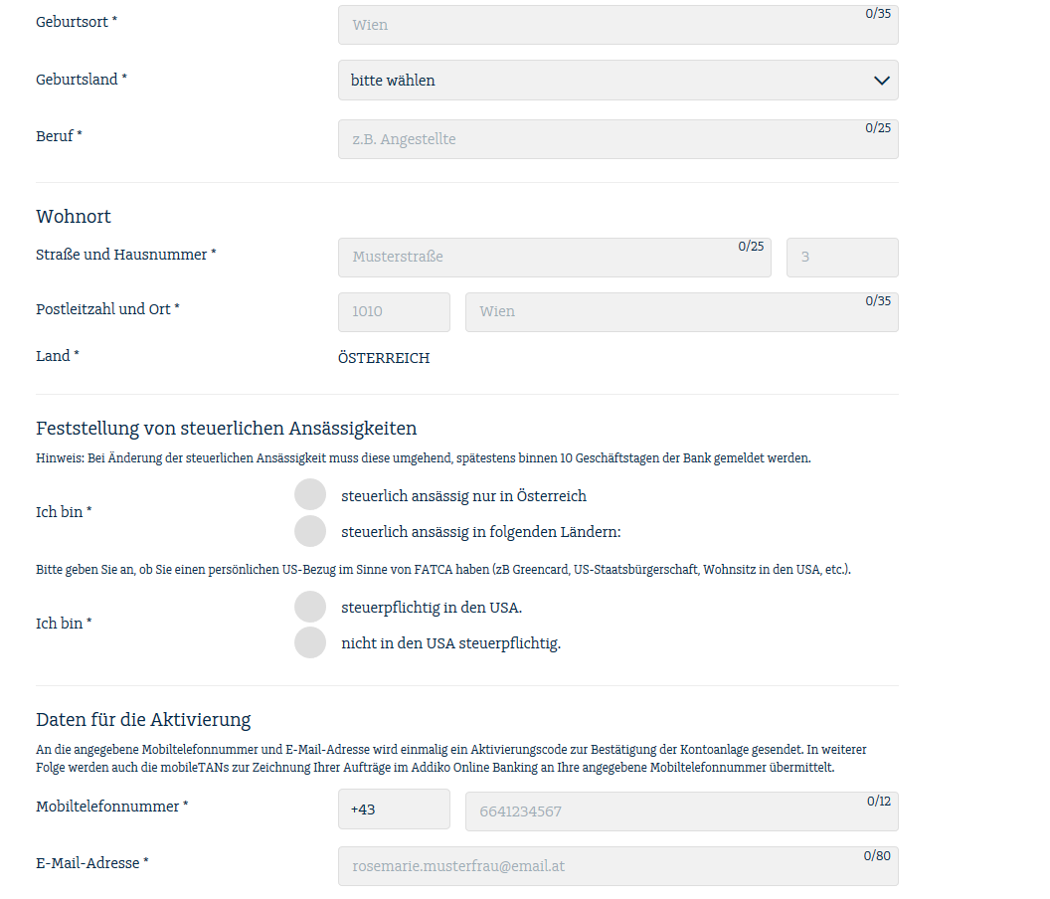The height and width of the screenshot is (899, 1050).
Task: Select "steuerlich ansässig nur in Österreich"
Action: point(310,494)
